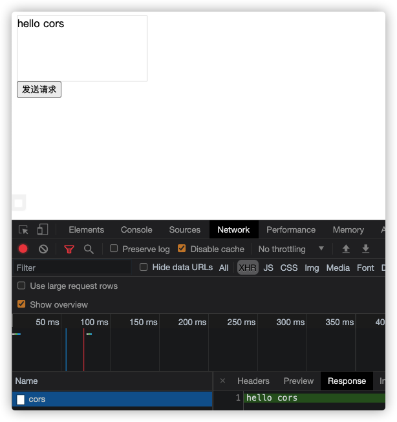Toggle the red filter funnel icon

point(69,249)
